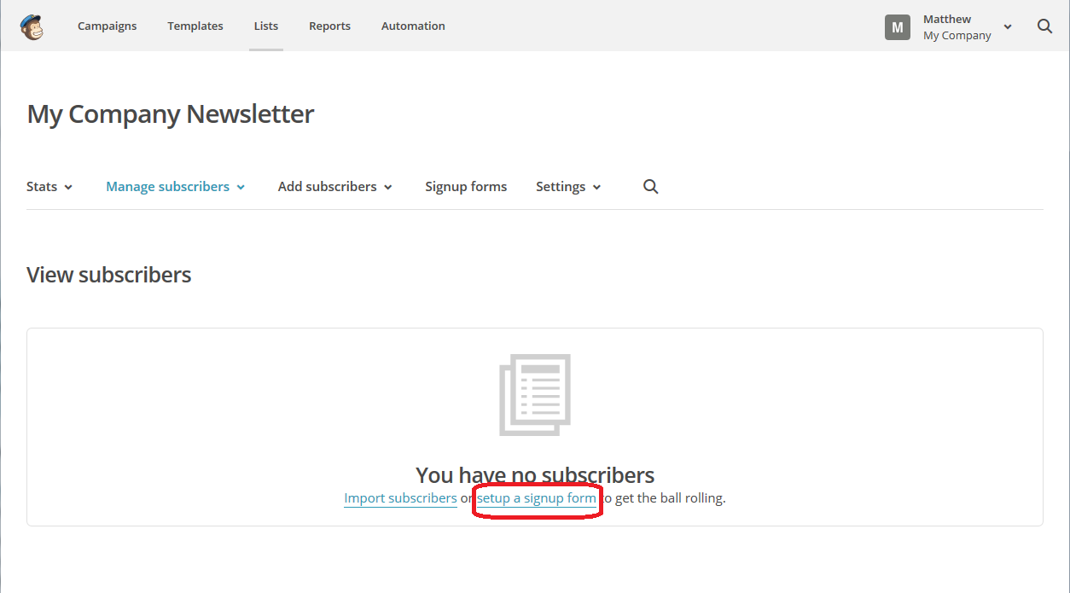Image resolution: width=1070 pixels, height=593 pixels.
Task: Click the gray M user avatar
Action: (898, 27)
